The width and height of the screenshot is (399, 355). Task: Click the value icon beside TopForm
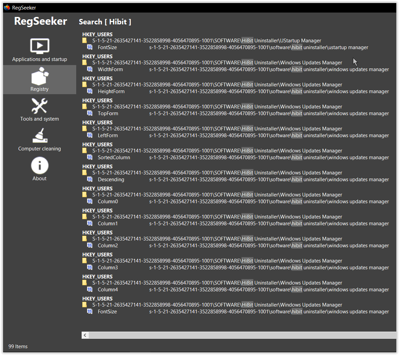click(x=90, y=113)
